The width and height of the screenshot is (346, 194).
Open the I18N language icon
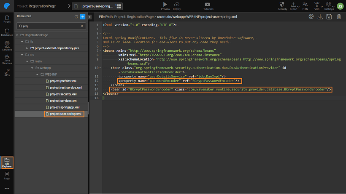305,4
